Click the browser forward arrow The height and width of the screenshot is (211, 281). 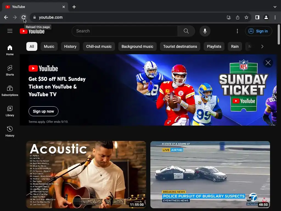point(15,17)
